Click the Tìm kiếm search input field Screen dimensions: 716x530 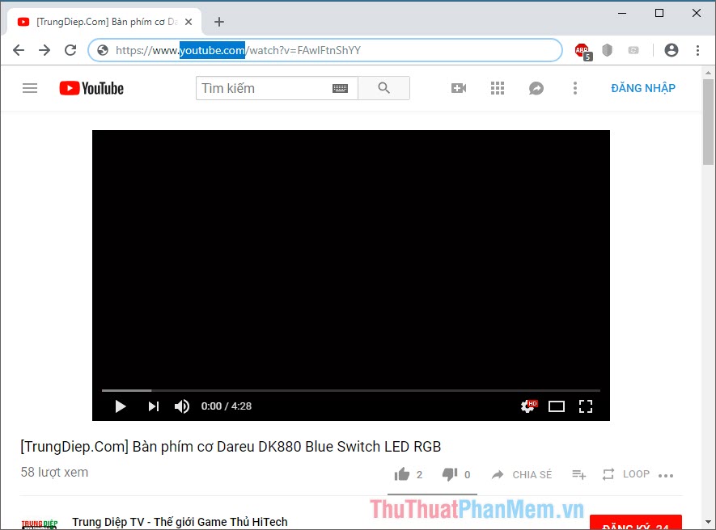(x=267, y=87)
